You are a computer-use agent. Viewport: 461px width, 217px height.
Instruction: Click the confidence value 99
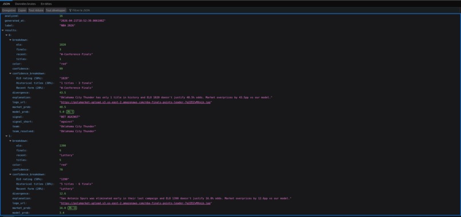pos(61,69)
